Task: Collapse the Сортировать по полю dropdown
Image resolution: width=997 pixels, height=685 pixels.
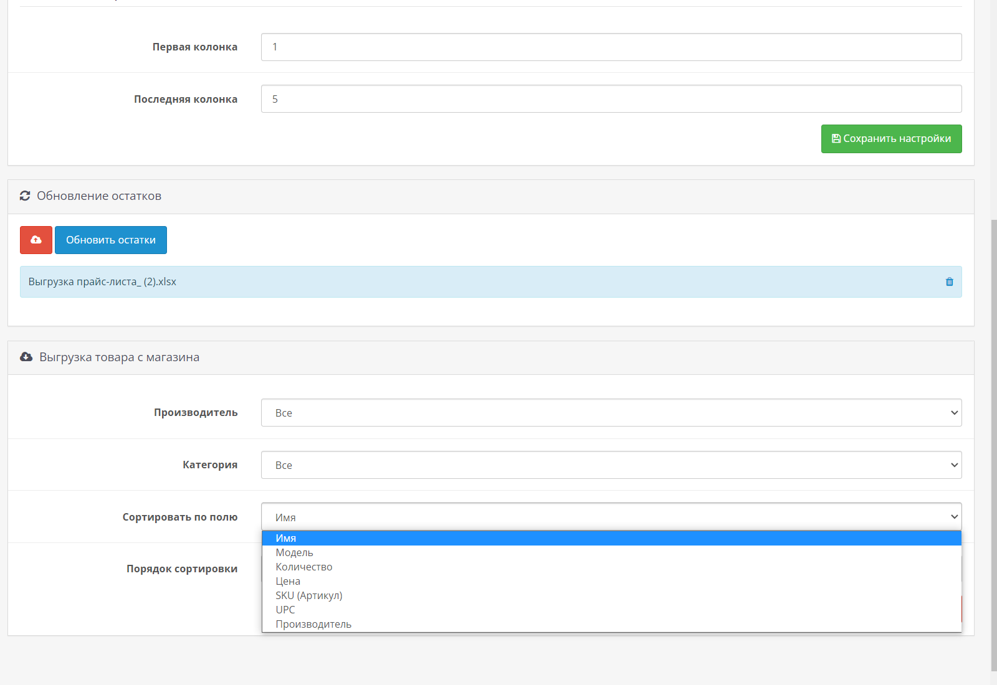Action: (611, 517)
